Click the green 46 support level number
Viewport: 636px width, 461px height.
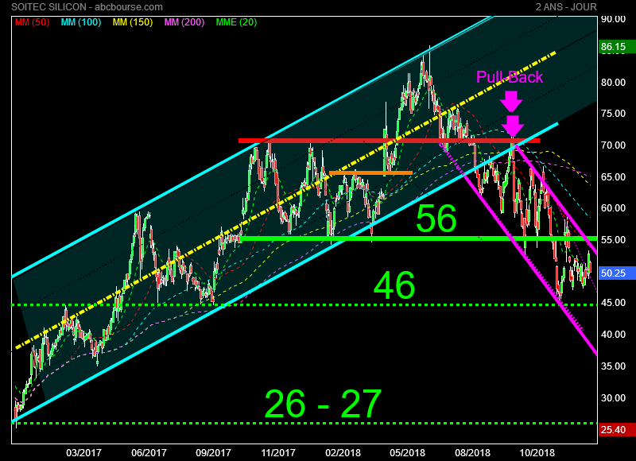point(394,286)
